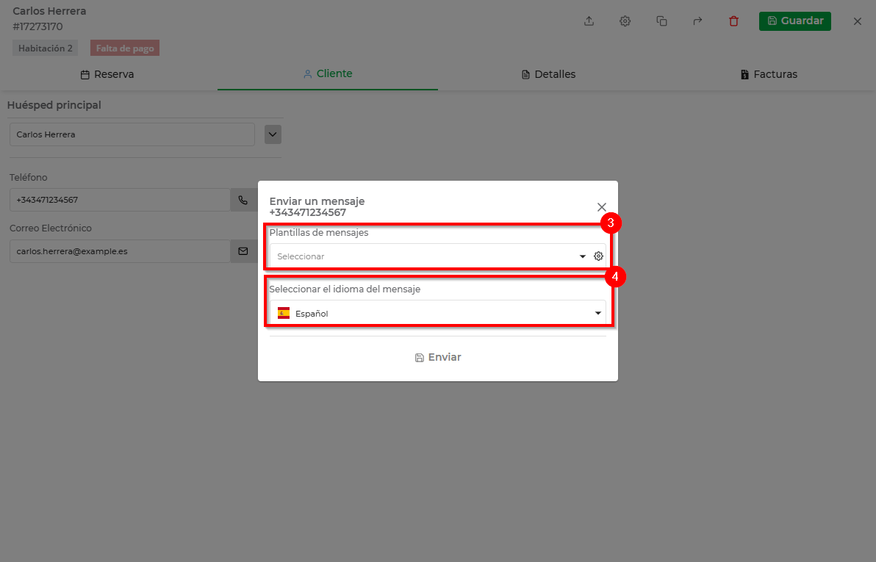Click the envelope email icon beside Correo

[x=243, y=251]
